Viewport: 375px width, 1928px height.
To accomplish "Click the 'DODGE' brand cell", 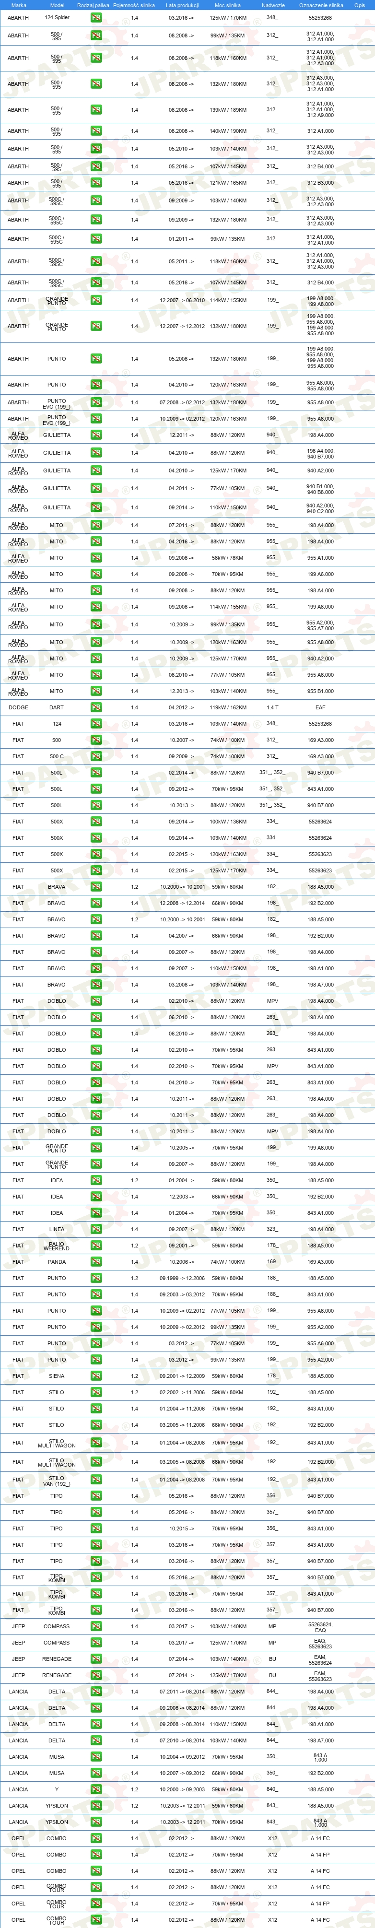I will point(18,707).
